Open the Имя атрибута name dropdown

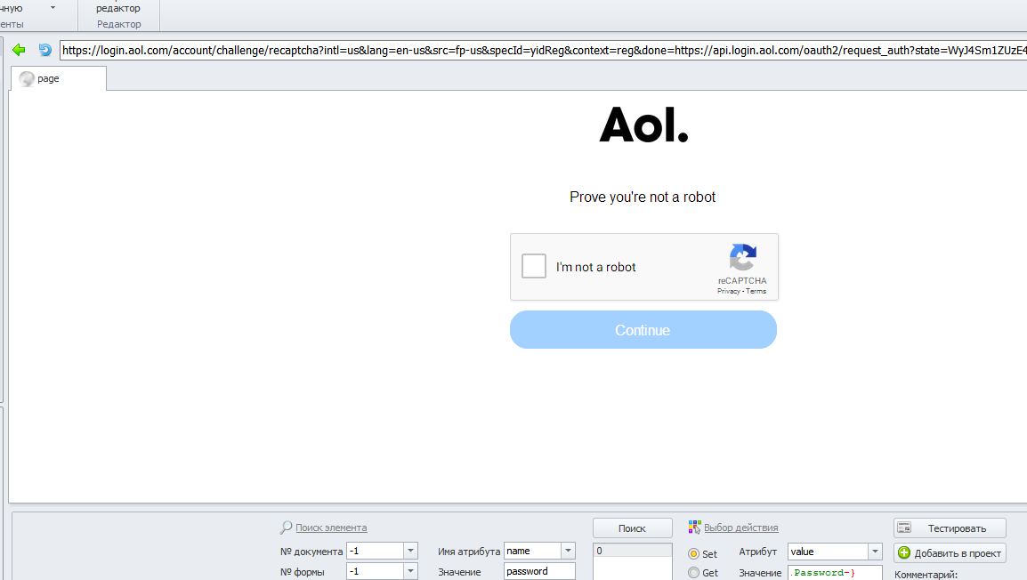[x=569, y=552]
